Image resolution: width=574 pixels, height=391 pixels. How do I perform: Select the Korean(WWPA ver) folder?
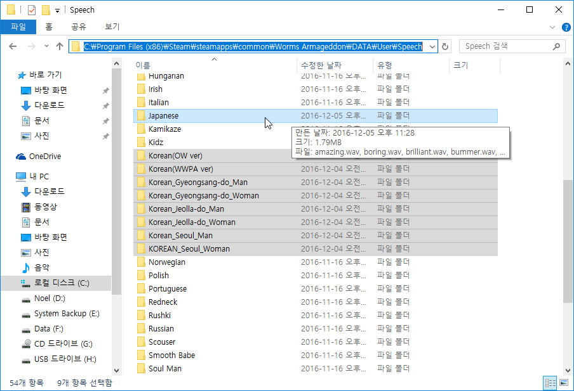point(315,169)
